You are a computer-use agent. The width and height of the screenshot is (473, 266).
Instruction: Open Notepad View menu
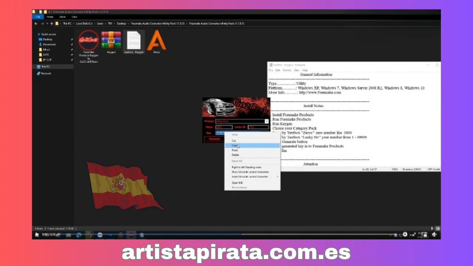click(x=296, y=70)
